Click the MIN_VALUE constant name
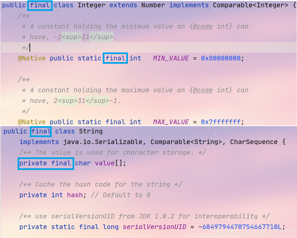 (171, 58)
